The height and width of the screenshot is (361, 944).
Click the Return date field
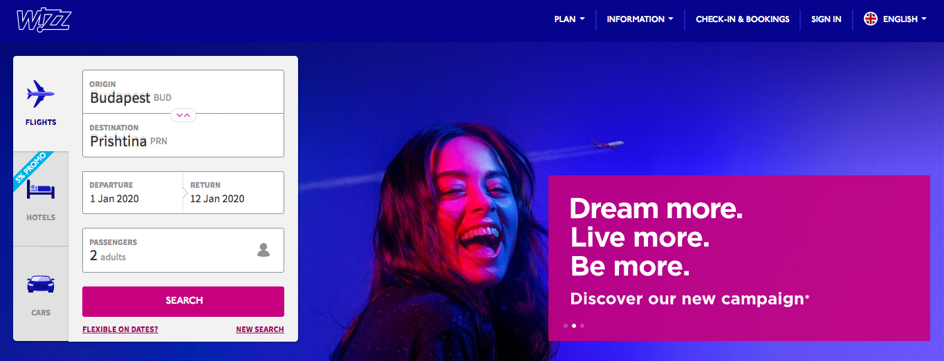(234, 193)
